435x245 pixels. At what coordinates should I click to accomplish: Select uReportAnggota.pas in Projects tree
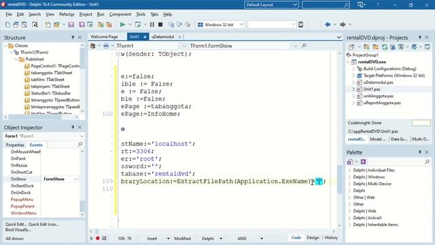click(x=382, y=103)
